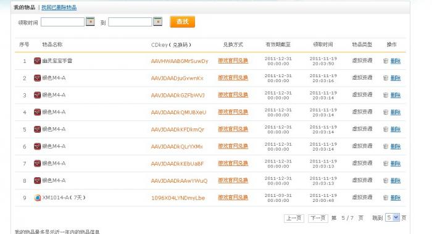Click the end date input field
Viewport: 432px width, 234px height.
click(130, 22)
